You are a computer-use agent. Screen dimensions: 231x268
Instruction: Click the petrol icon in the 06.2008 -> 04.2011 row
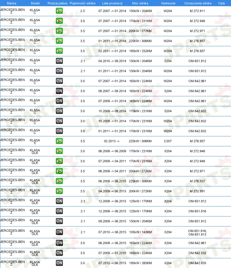[59, 171]
